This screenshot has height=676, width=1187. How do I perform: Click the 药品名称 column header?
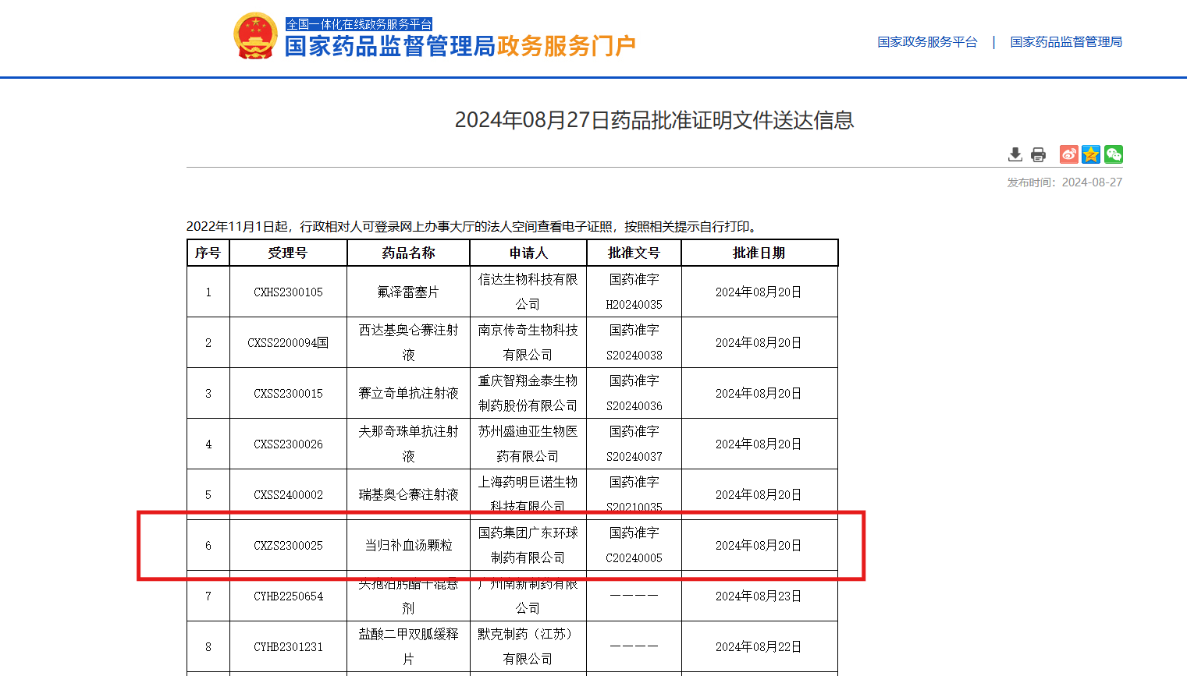pos(408,253)
